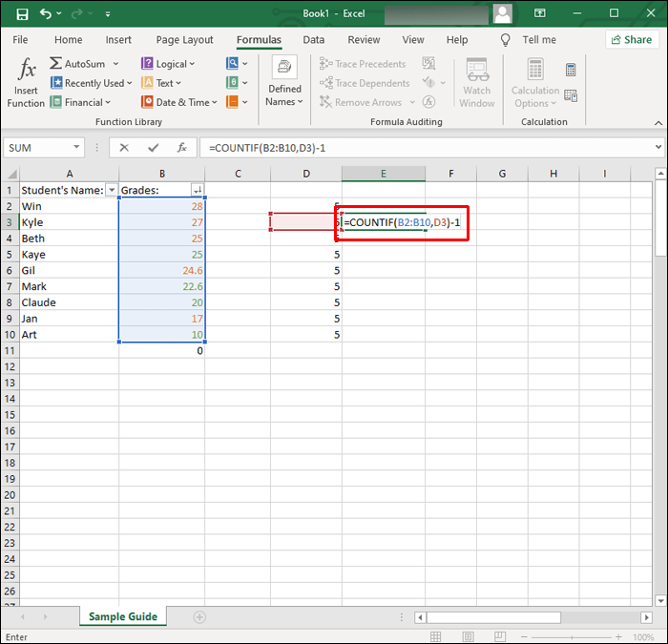Collapse the ribbon with the chevron
Image resolution: width=668 pixels, height=644 pixels.
(658, 123)
